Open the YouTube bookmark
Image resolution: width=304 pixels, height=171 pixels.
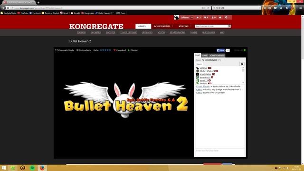point(23,13)
